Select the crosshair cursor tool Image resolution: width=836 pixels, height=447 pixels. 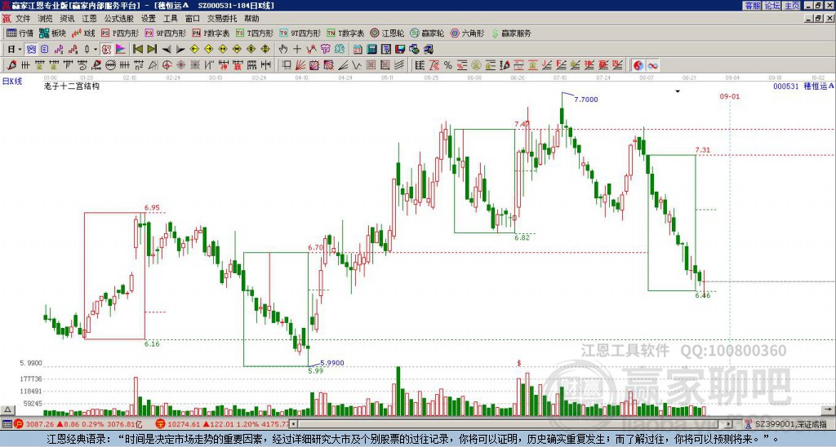(x=297, y=50)
